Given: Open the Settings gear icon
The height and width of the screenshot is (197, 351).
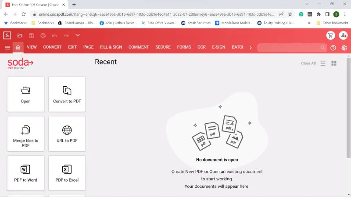Looking at the screenshot, I should tap(344, 48).
